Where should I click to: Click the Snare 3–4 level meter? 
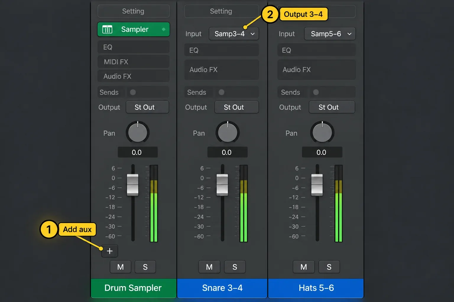pos(244,203)
